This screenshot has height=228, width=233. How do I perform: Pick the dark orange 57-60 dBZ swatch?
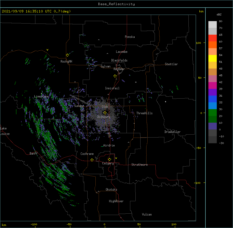pyautogui.click(x=212, y=45)
